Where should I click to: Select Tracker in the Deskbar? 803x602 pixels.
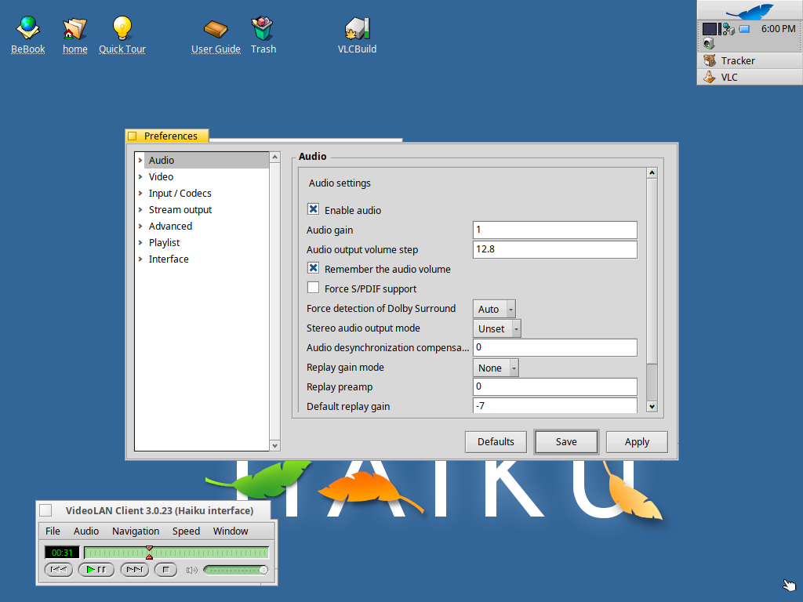click(x=750, y=60)
